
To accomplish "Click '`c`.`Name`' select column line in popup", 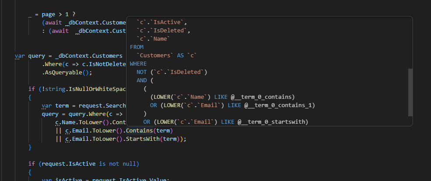I will [154, 39].
